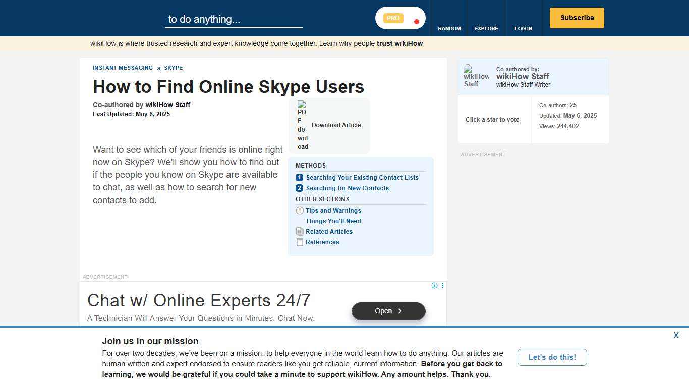Open method one Searching Your Existing Contact Lists
689x387 pixels.
coord(362,177)
